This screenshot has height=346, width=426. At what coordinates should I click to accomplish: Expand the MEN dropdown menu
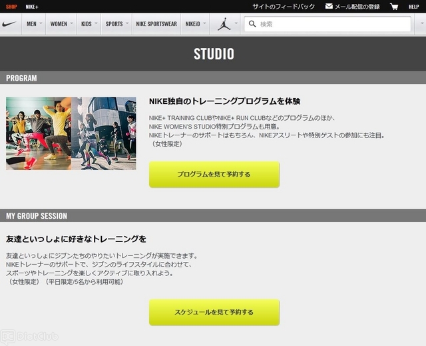point(34,24)
